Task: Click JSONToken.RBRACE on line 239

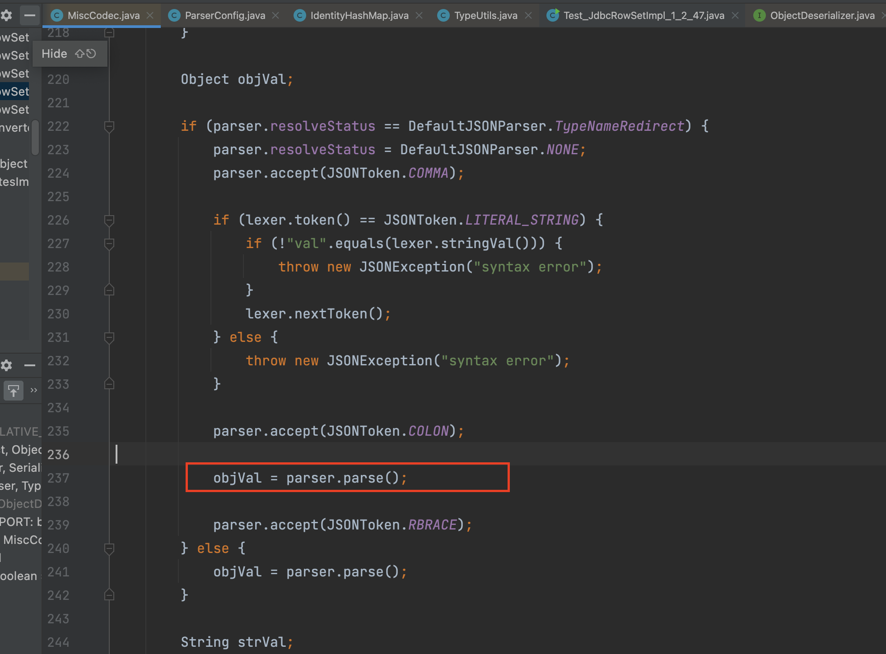Action: (x=392, y=525)
